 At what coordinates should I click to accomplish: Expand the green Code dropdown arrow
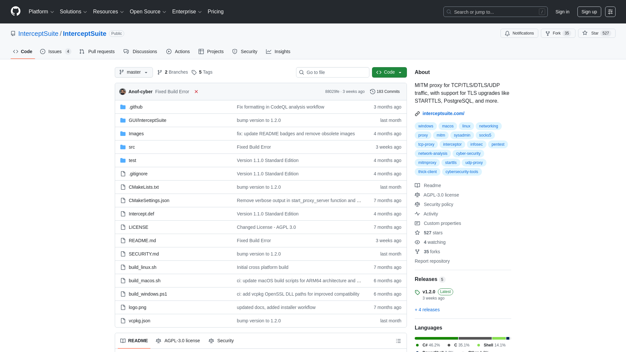[400, 72]
